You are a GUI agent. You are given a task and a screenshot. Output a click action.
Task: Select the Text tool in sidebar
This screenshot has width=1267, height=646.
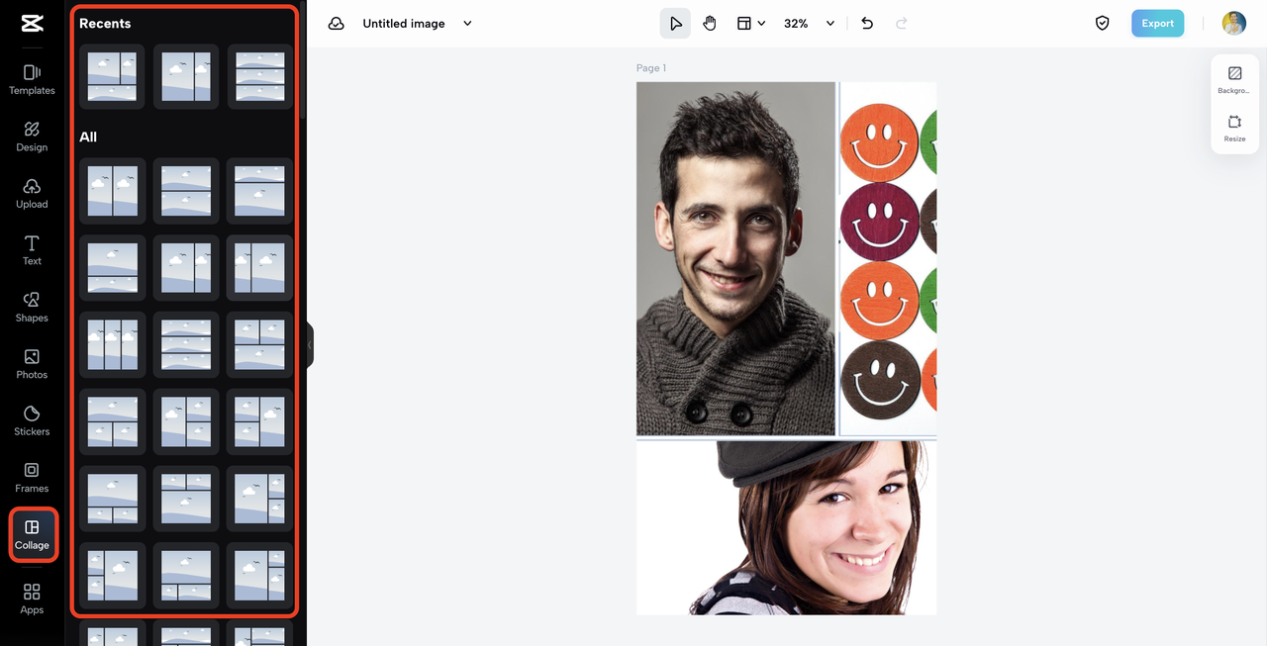point(32,250)
